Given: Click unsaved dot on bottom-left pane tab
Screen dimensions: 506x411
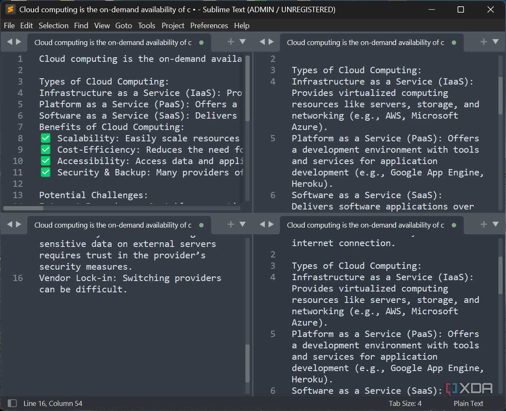Looking at the screenshot, I should click(x=201, y=225).
